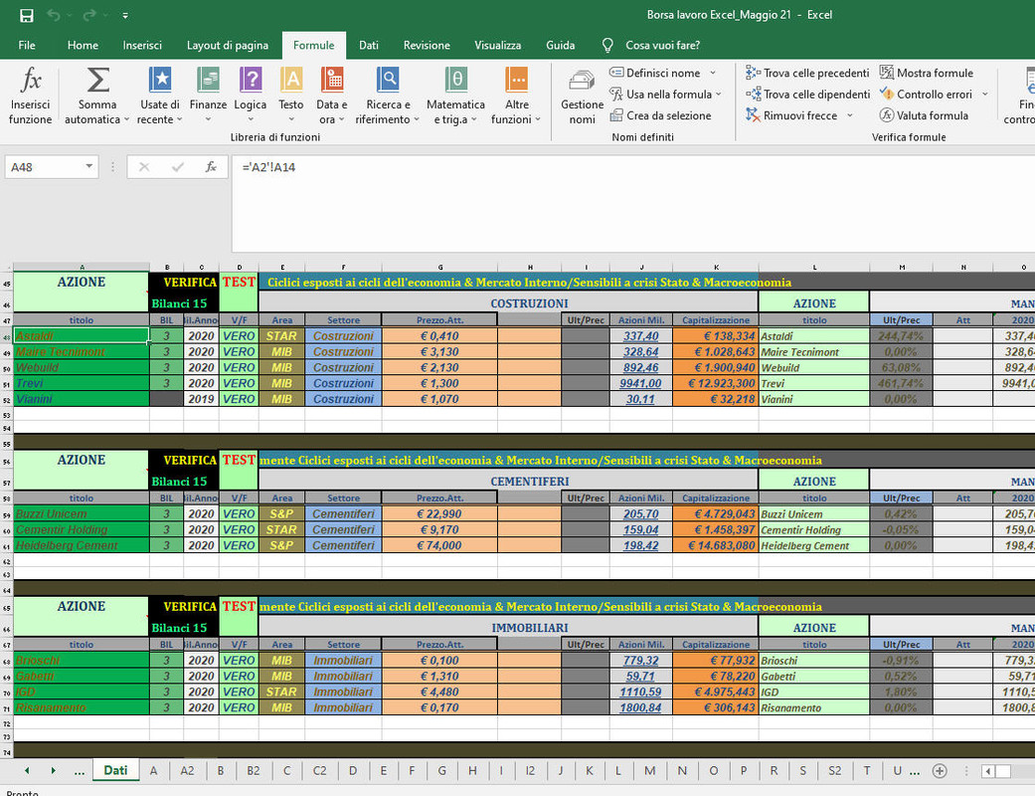Screen dimensions: 1035x796
Task: Switch to the C2 sheet tab
Action: tap(319, 771)
